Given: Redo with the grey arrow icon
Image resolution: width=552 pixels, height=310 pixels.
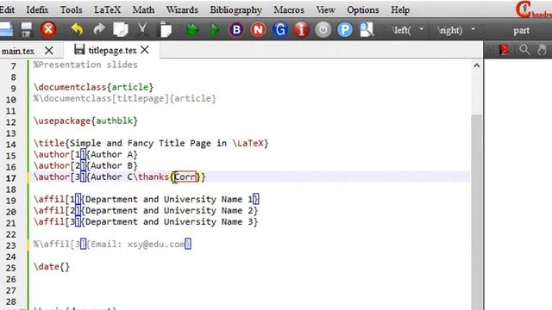Looking at the screenshot, I should coord(99,29).
